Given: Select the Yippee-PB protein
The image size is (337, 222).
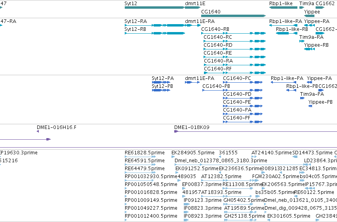Looking at the screenshot, I should click(x=310, y=106).
